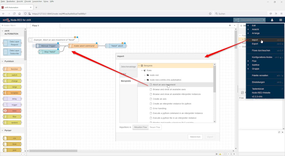
Task: Select the switch palette node
Action: tap(12, 75)
